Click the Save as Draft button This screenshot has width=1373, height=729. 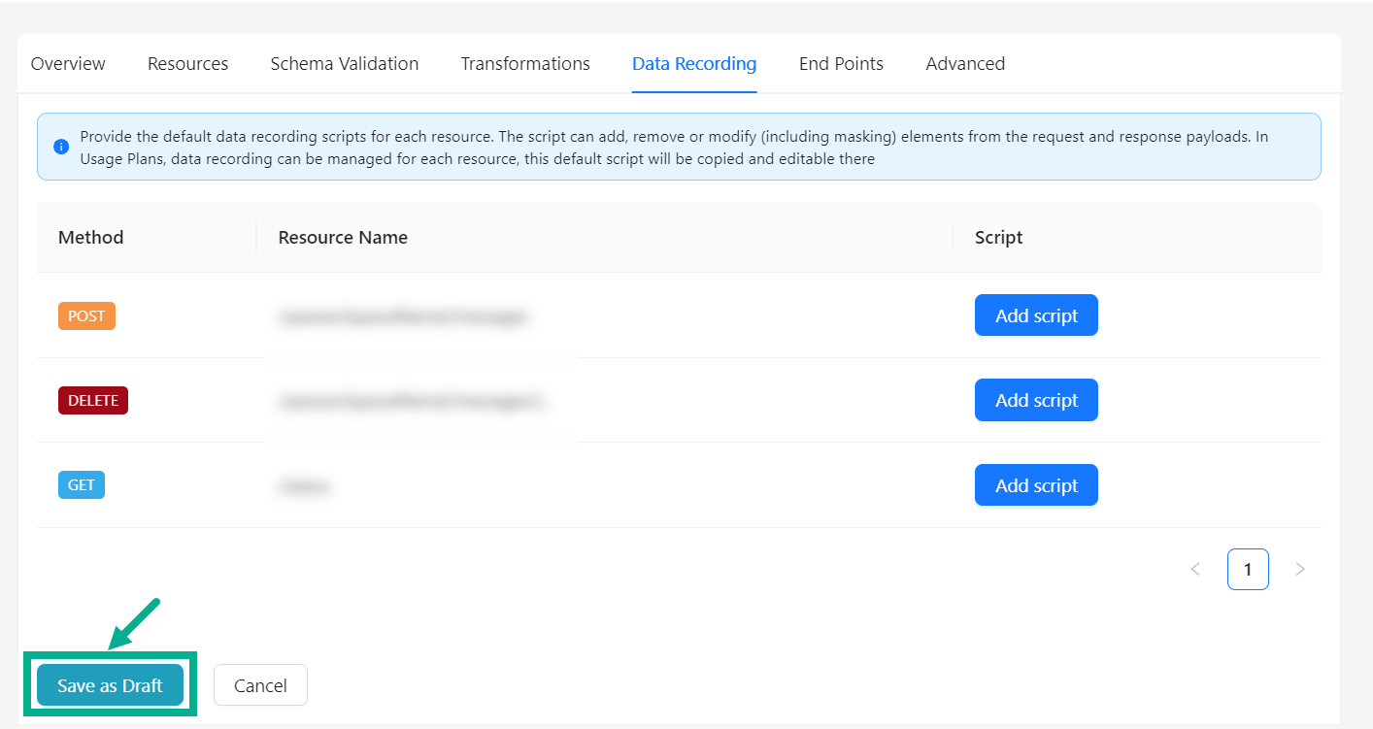tap(110, 685)
